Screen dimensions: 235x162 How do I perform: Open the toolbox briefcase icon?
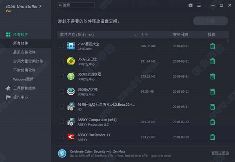point(190,5)
